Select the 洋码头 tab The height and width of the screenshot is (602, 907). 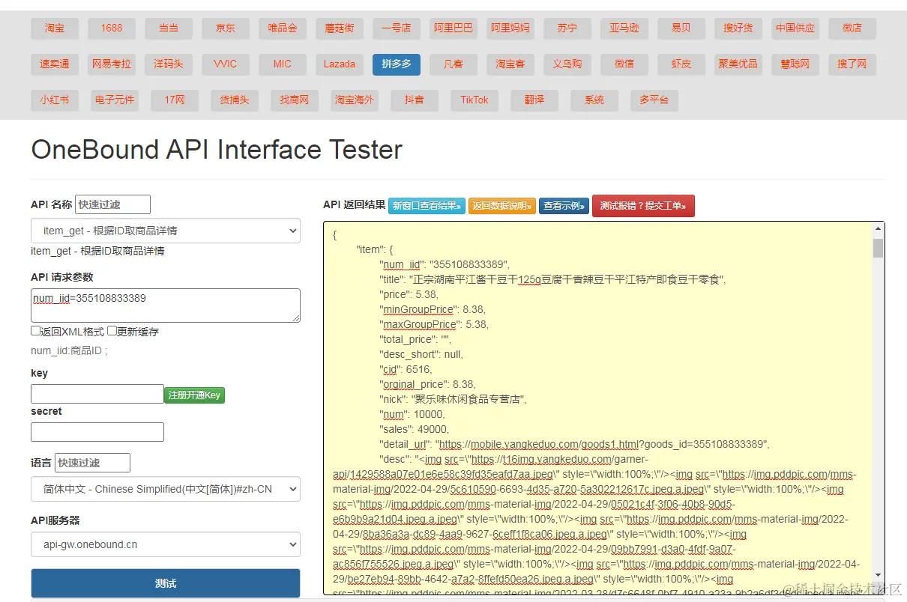169,64
